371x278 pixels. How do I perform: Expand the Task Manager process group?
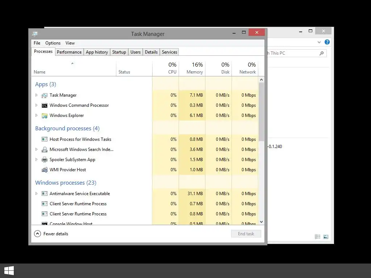[36, 95]
